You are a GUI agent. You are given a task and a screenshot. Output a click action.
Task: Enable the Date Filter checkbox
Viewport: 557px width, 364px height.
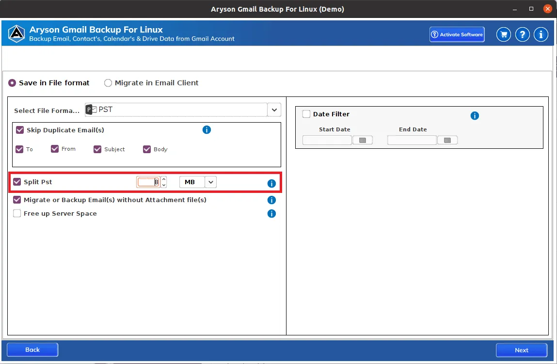(306, 114)
